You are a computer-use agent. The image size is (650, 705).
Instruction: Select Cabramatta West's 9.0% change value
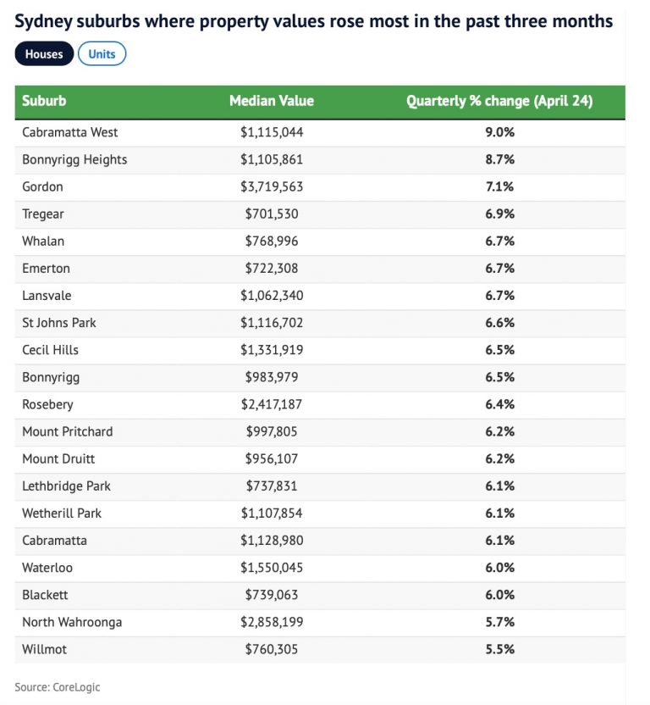[499, 132]
